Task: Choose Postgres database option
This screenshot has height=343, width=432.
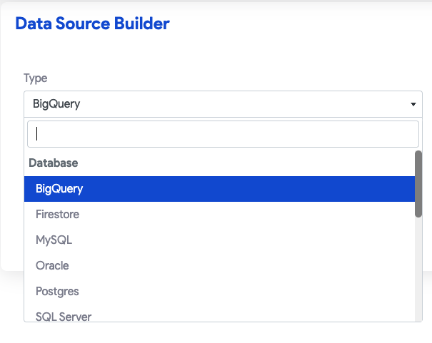Action: [219, 291]
